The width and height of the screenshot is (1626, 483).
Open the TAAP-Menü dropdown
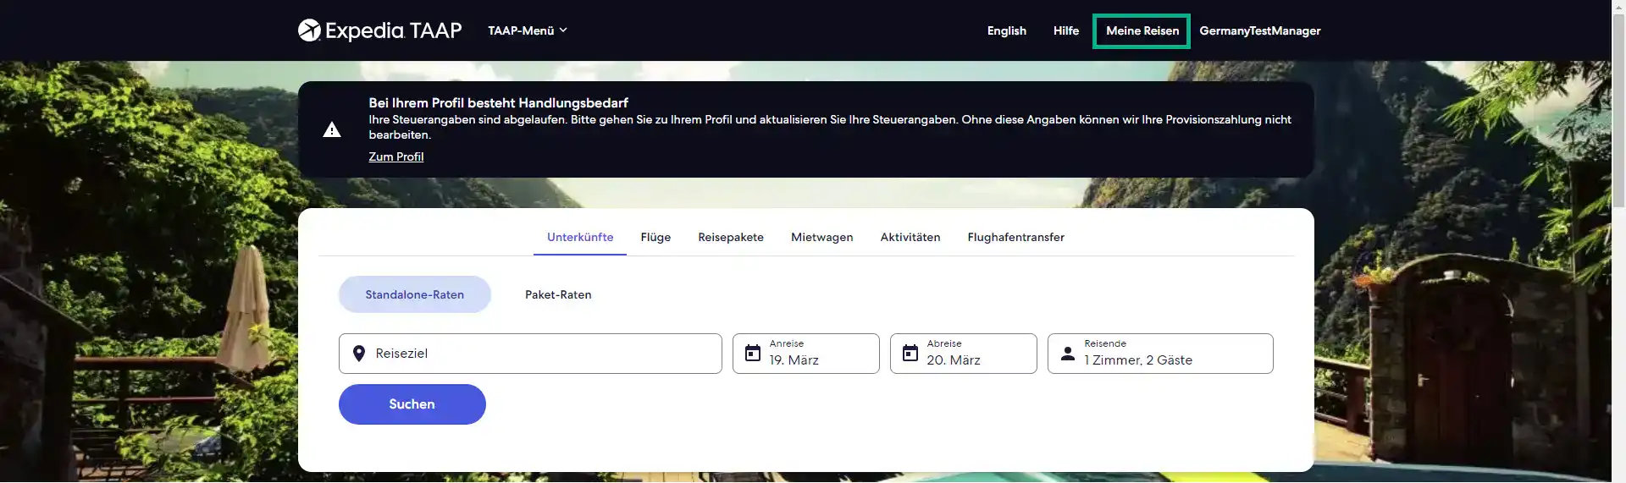pos(528,30)
